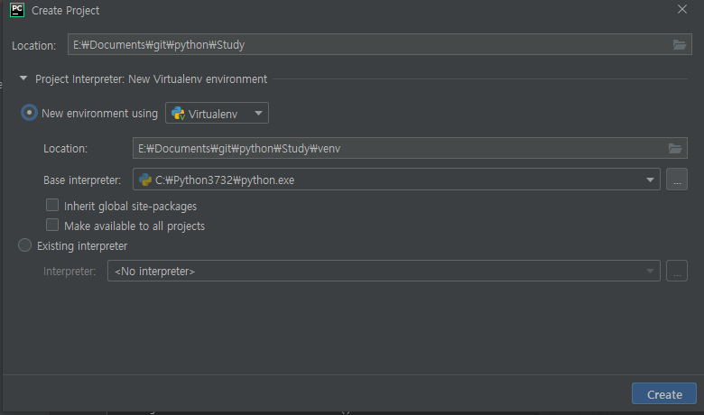Click virtualenv Location path field
The width and height of the screenshot is (704, 415).
(x=410, y=148)
